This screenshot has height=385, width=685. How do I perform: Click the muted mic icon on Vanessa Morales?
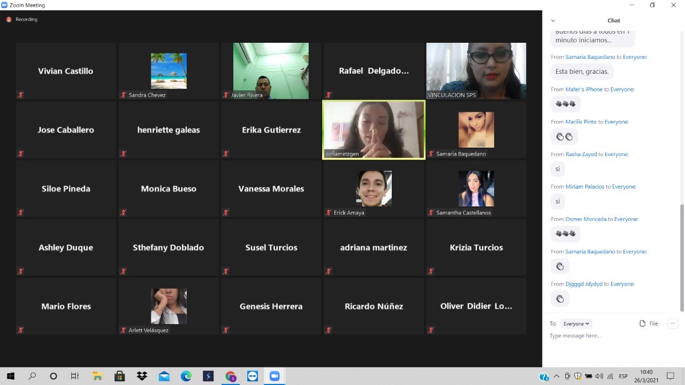[x=226, y=213]
